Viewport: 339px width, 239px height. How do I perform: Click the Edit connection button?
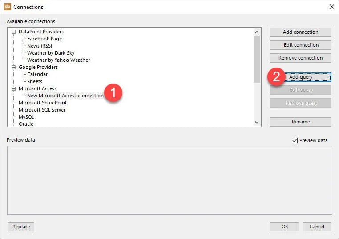pos(300,45)
